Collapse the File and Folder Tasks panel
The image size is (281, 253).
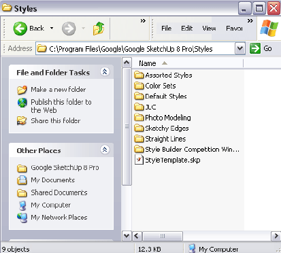105,72
